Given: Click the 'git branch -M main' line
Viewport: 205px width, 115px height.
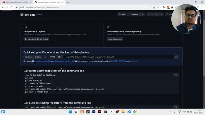Looking at the screenshot, I should pyautogui.click(x=34, y=86).
